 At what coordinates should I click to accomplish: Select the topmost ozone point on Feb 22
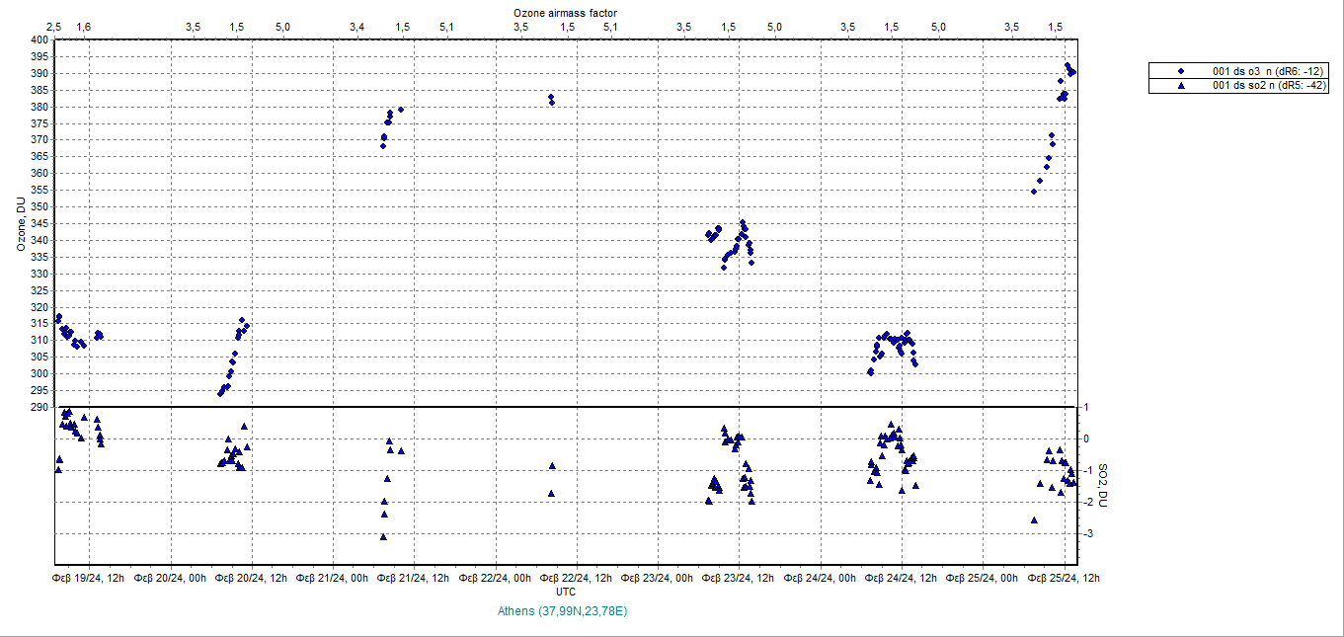coord(550,97)
